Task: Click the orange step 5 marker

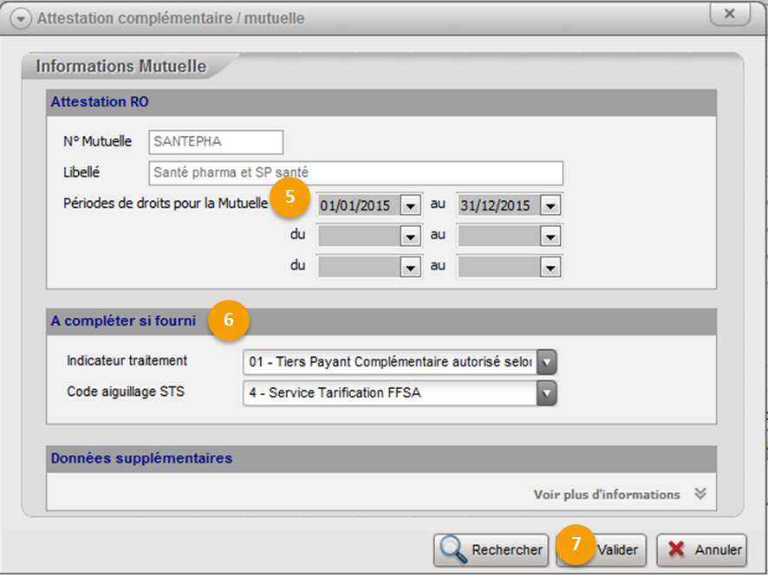Action: 290,197
